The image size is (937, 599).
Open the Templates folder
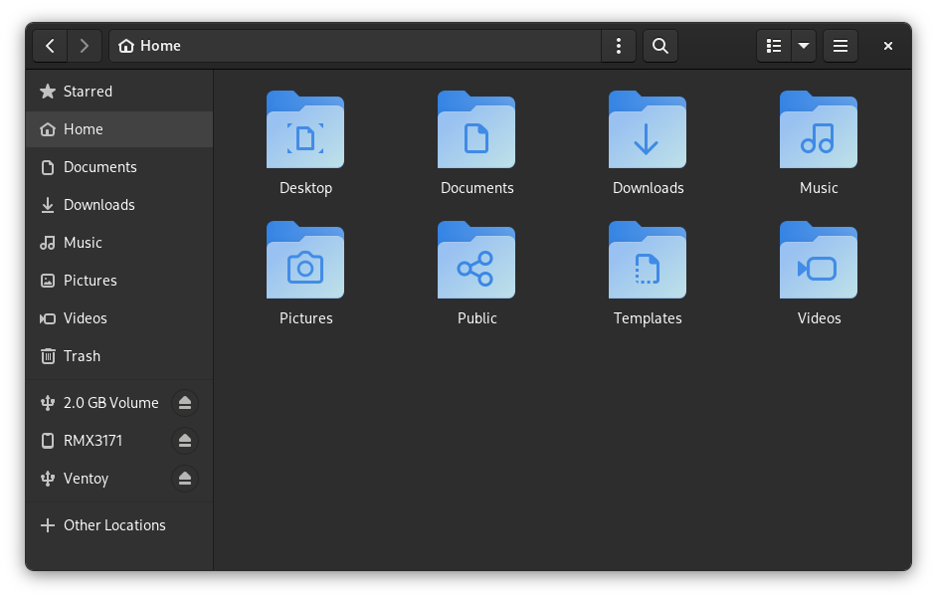648,261
